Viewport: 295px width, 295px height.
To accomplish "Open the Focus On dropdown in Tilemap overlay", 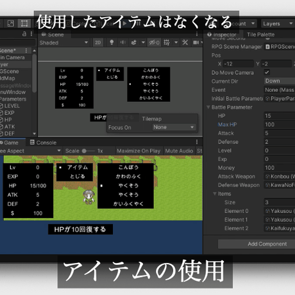I will [x=174, y=127].
